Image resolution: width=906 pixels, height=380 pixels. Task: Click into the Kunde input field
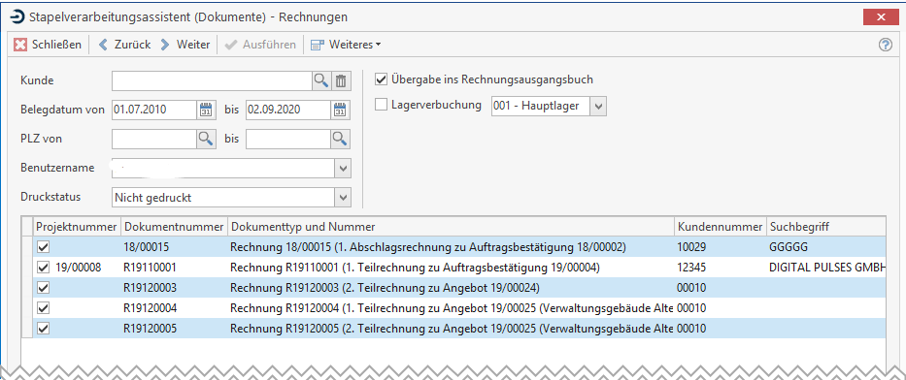coord(212,81)
